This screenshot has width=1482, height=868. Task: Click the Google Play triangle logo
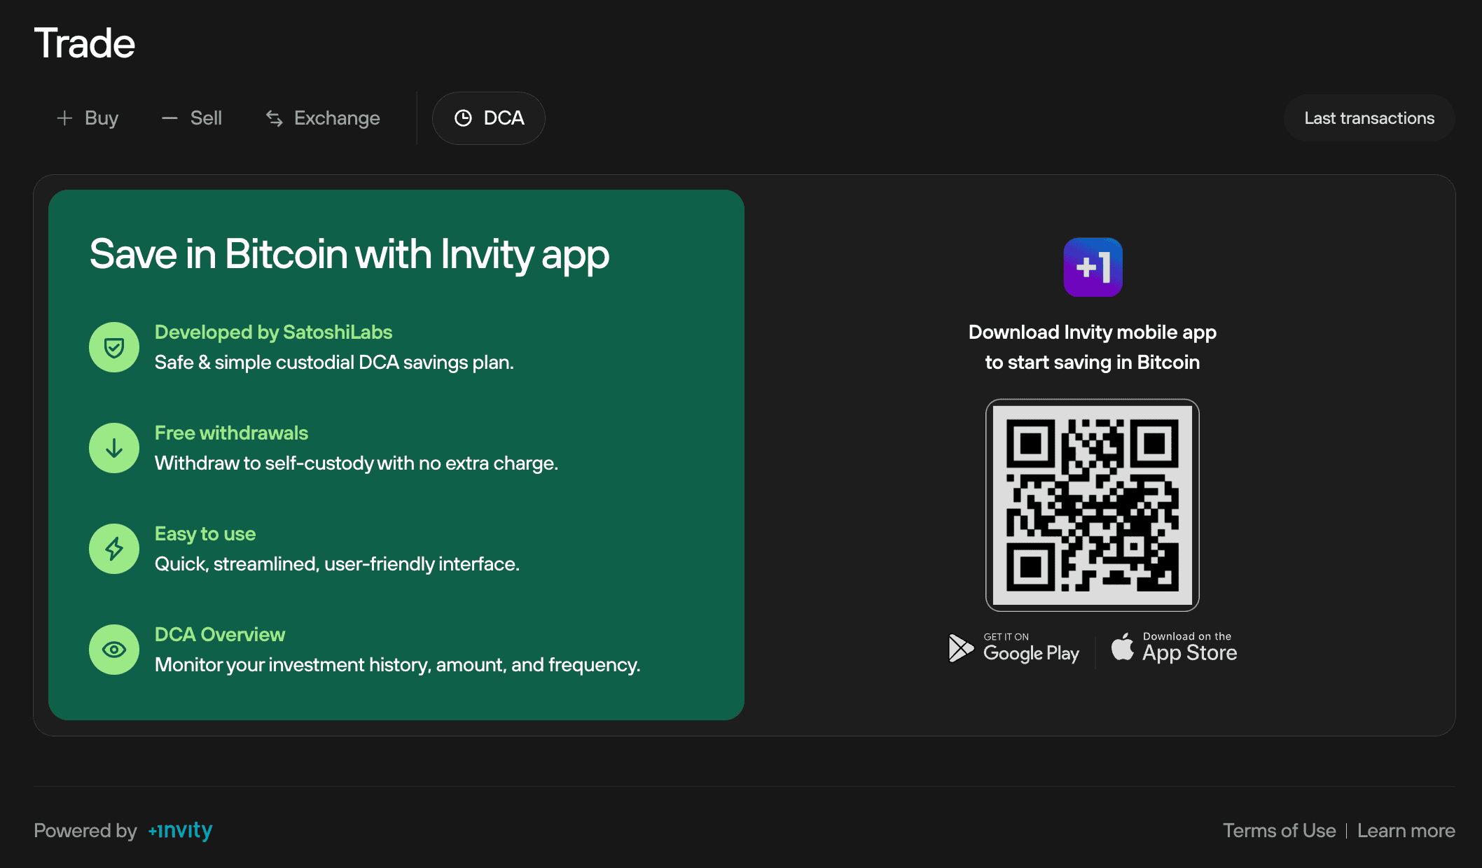coord(961,648)
